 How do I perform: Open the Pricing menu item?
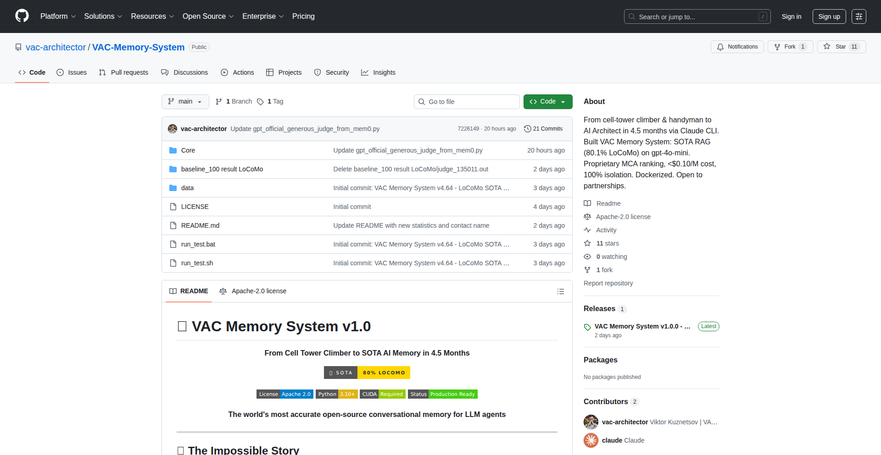303,16
